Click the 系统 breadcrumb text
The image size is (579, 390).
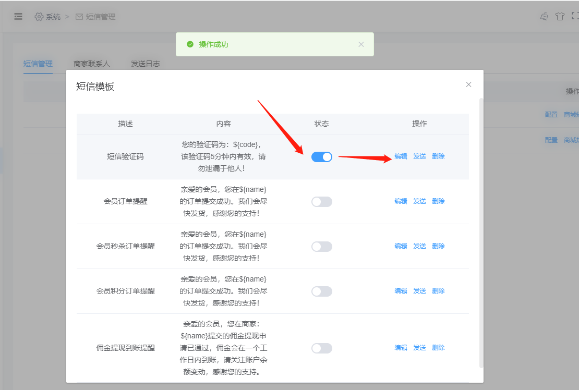point(53,17)
